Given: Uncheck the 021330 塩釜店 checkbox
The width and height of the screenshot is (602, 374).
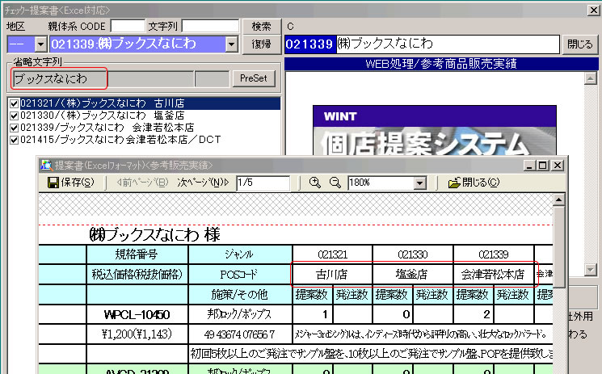Looking at the screenshot, I should click(x=14, y=116).
